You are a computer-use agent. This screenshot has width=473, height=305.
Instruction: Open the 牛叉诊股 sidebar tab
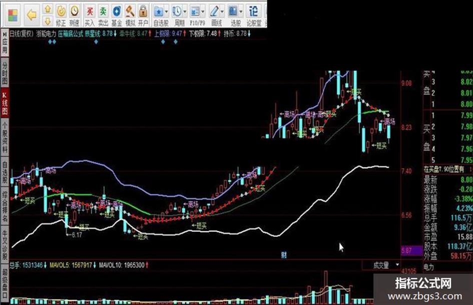(5, 245)
